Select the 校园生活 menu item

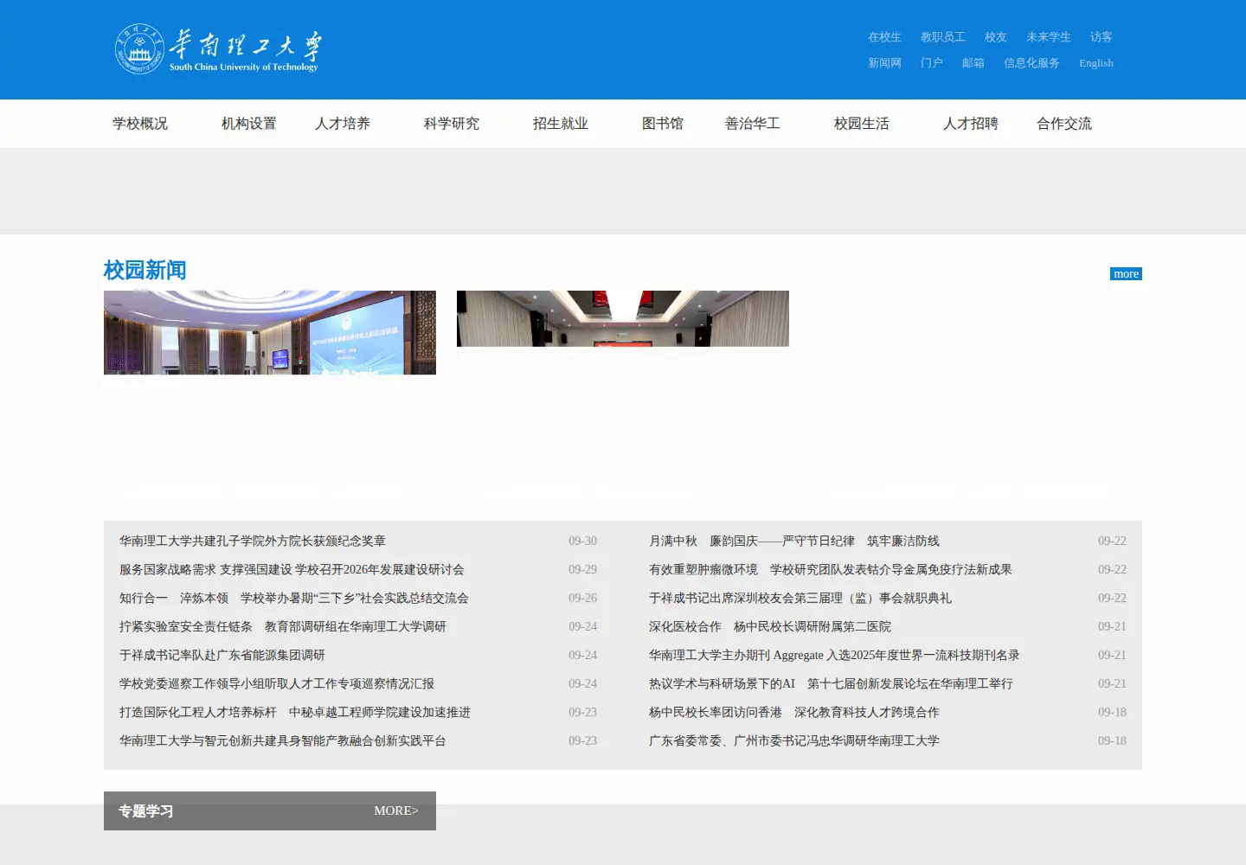862,124
